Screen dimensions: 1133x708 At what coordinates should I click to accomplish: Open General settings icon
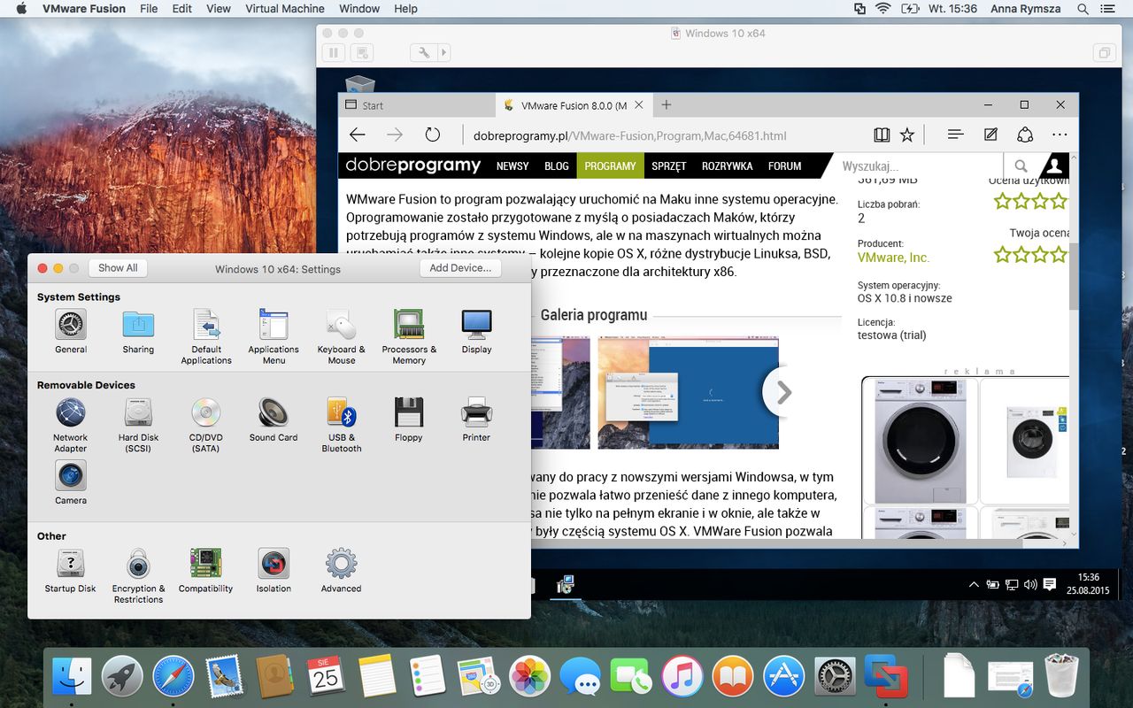71,325
